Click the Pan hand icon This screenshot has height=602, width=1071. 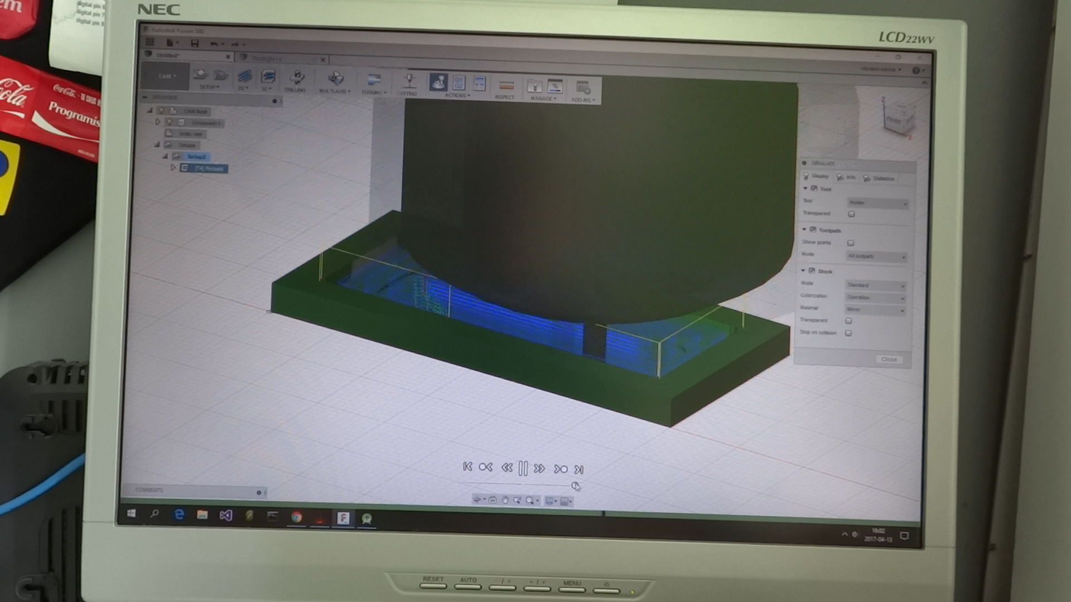tap(505, 500)
